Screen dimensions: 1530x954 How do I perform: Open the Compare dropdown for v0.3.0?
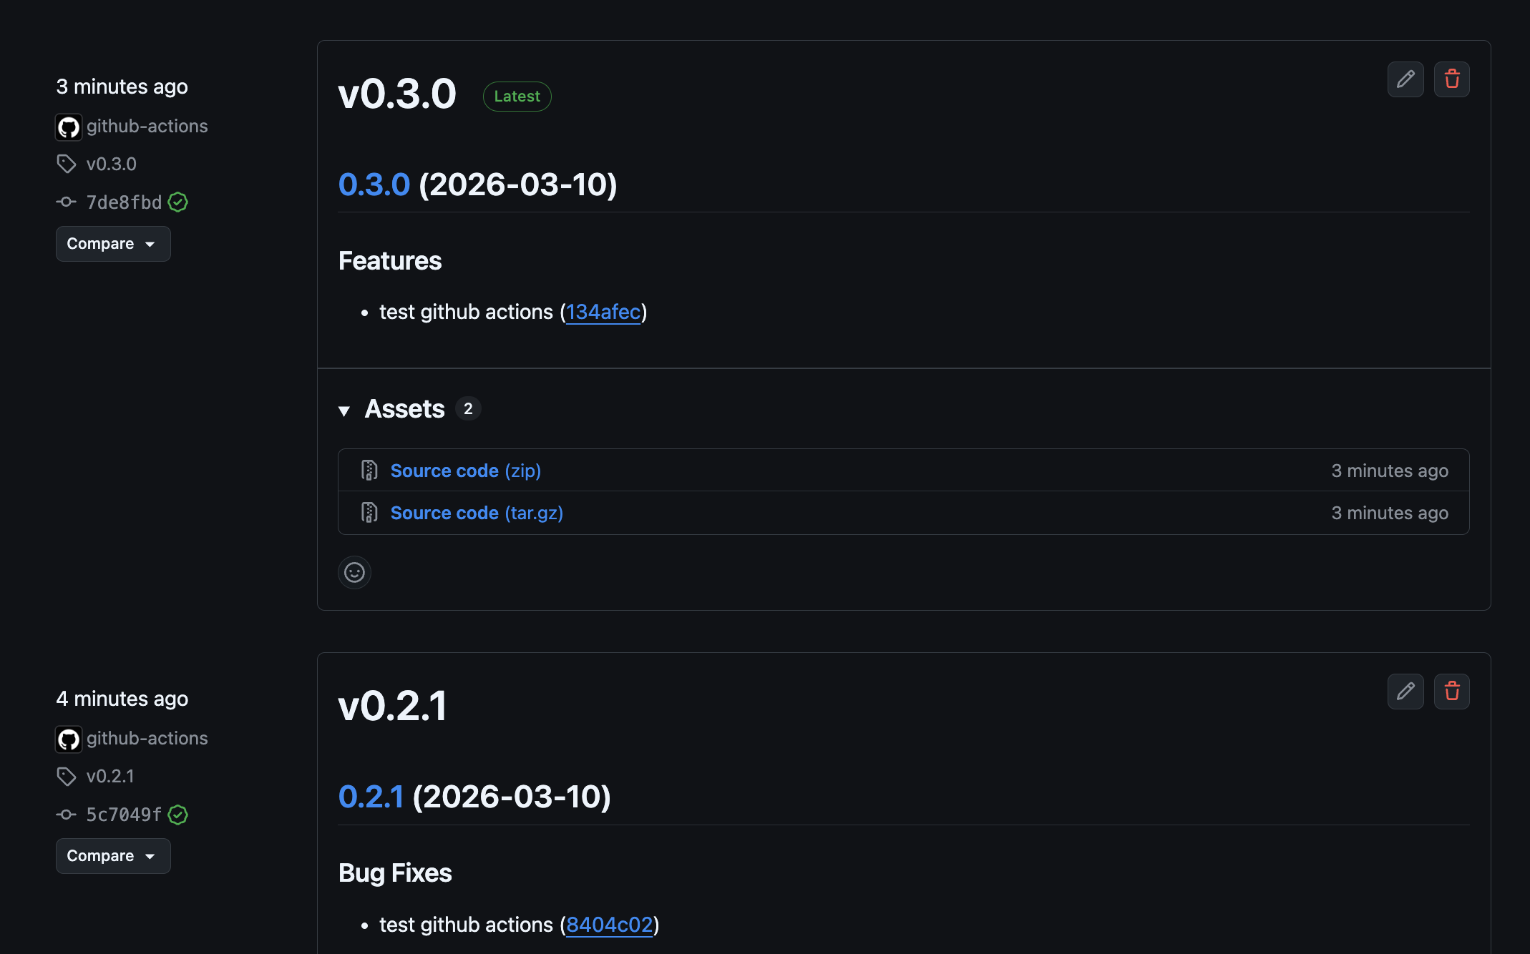coord(112,243)
